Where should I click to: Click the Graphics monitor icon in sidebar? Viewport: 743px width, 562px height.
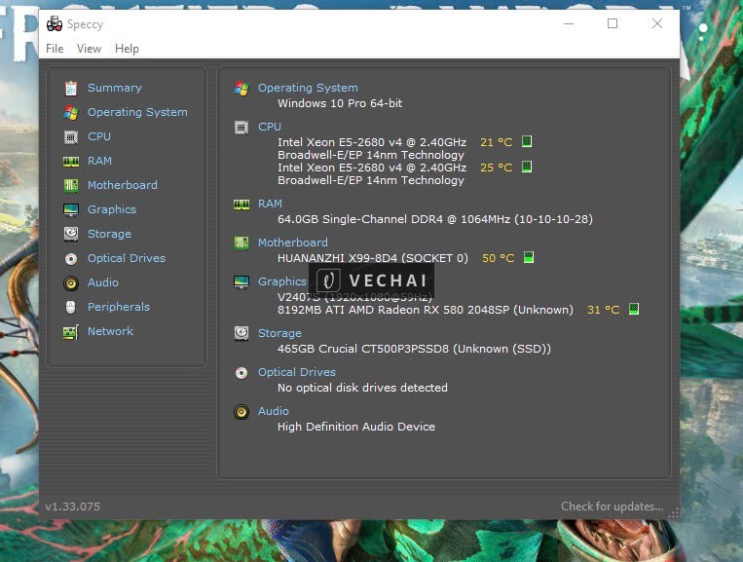click(70, 209)
